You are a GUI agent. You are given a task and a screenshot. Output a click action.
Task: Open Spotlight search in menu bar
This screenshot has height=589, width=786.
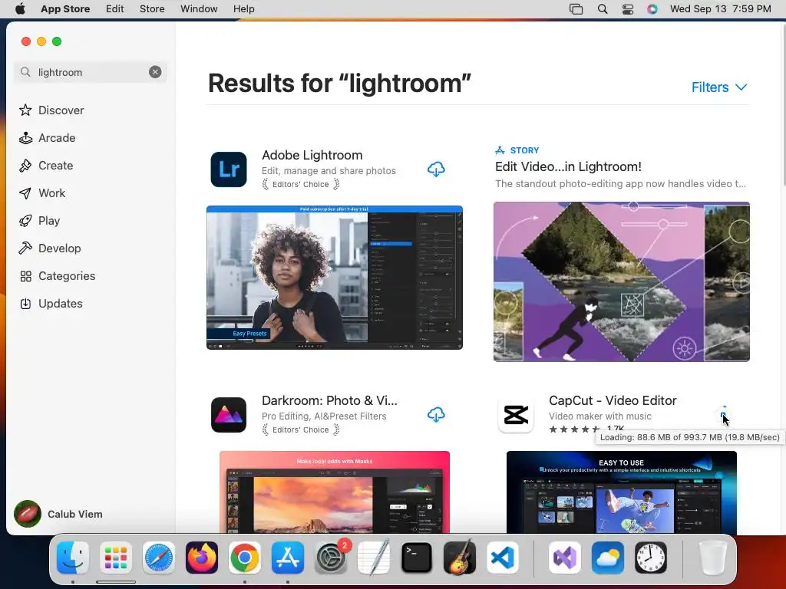coord(603,9)
